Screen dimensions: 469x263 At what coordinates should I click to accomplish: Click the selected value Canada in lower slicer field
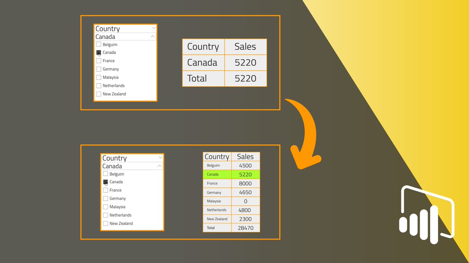(112, 166)
